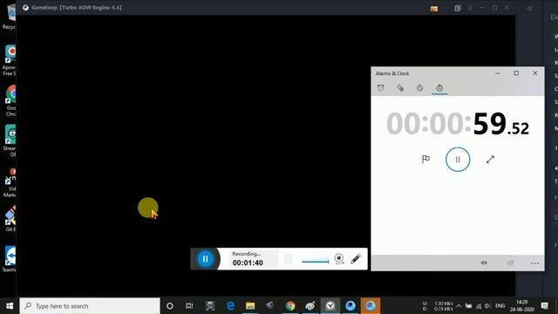Grab the recorder toolbar drag handle
This screenshot has height=314, width=558.
pyautogui.click(x=289, y=259)
